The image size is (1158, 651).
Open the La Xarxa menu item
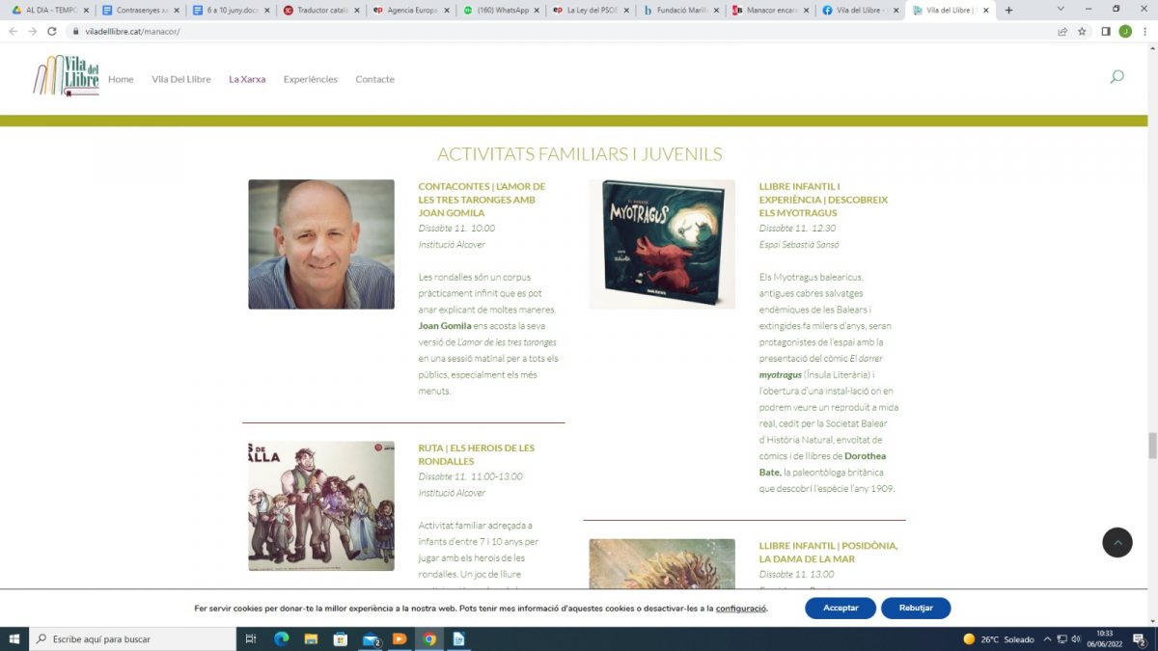[x=247, y=79]
